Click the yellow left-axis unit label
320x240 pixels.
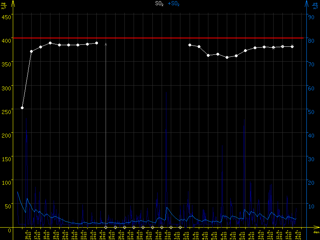(x=4, y=5)
